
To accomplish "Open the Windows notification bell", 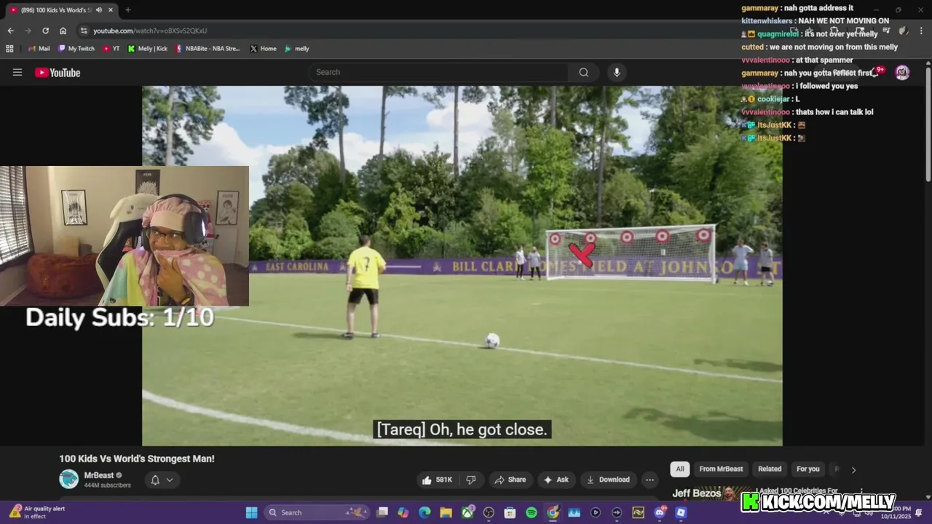I will tap(919, 512).
